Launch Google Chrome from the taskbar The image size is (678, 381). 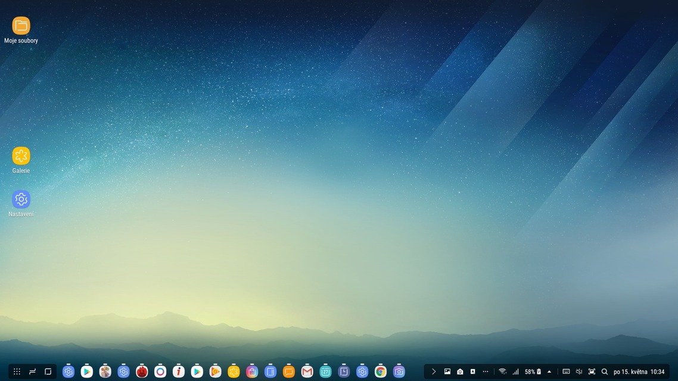pos(381,372)
